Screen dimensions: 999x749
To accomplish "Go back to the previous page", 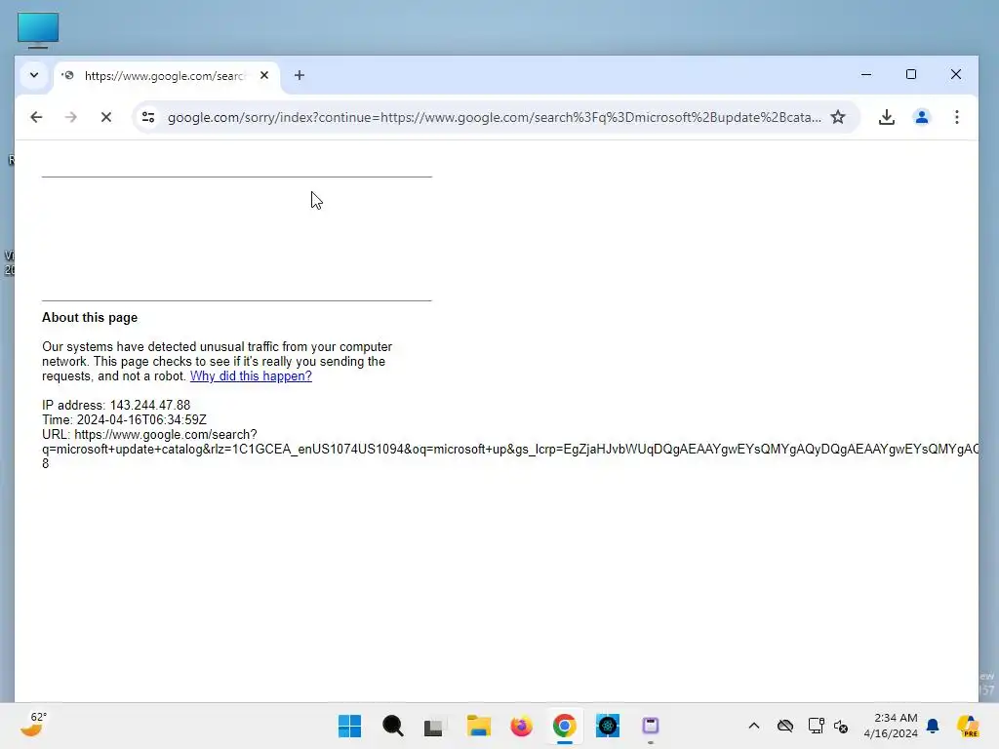I will [36, 117].
